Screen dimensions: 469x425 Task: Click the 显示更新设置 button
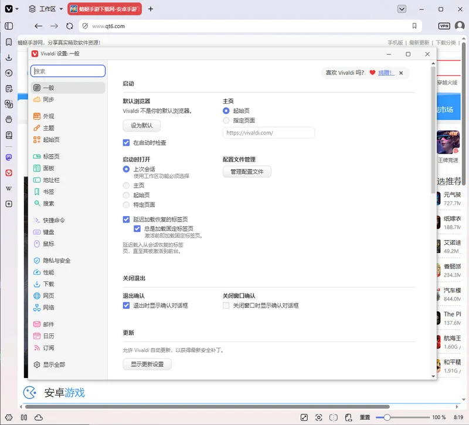147,364
